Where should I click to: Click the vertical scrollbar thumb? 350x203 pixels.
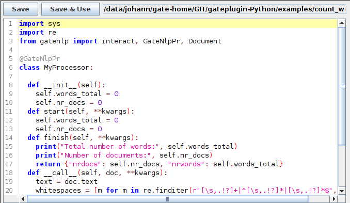[x=342, y=86]
